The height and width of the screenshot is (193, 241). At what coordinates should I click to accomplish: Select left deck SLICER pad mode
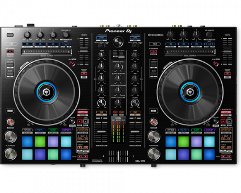[53, 130]
